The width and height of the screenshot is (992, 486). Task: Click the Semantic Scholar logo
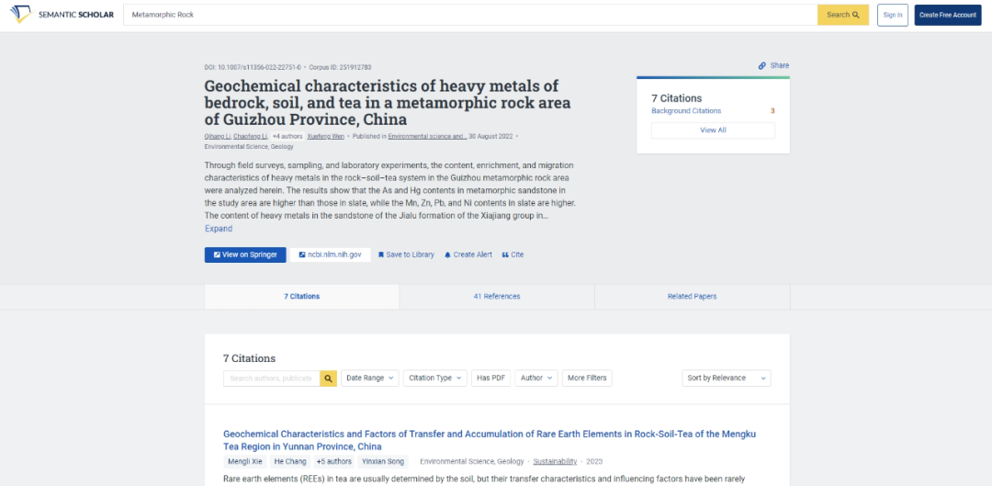[62, 15]
